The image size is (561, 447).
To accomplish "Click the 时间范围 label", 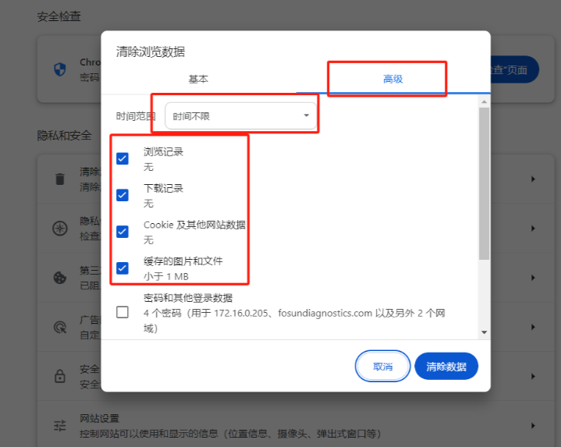I will click(136, 116).
